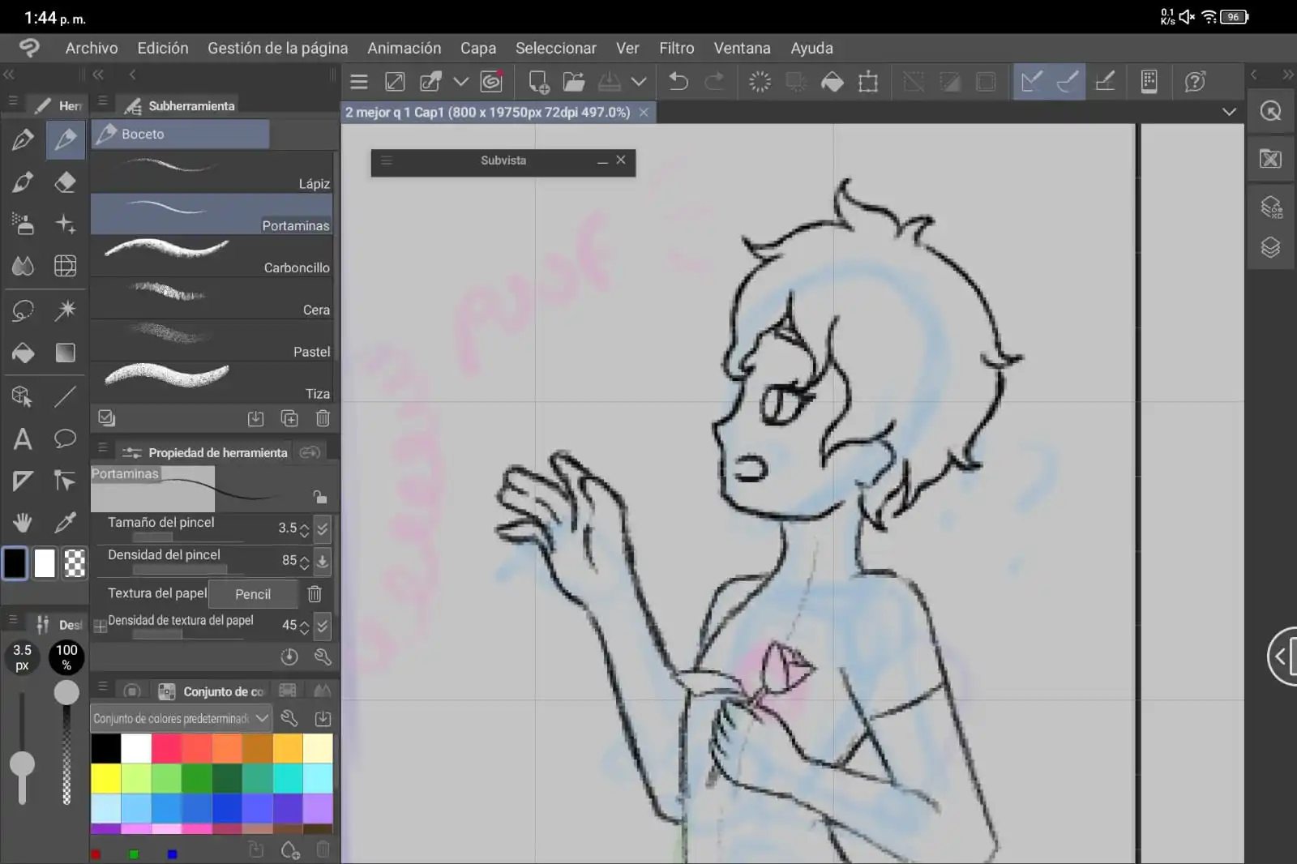The width and height of the screenshot is (1297, 864).
Task: Click the brush size vertical slider knob
Action: click(22, 763)
